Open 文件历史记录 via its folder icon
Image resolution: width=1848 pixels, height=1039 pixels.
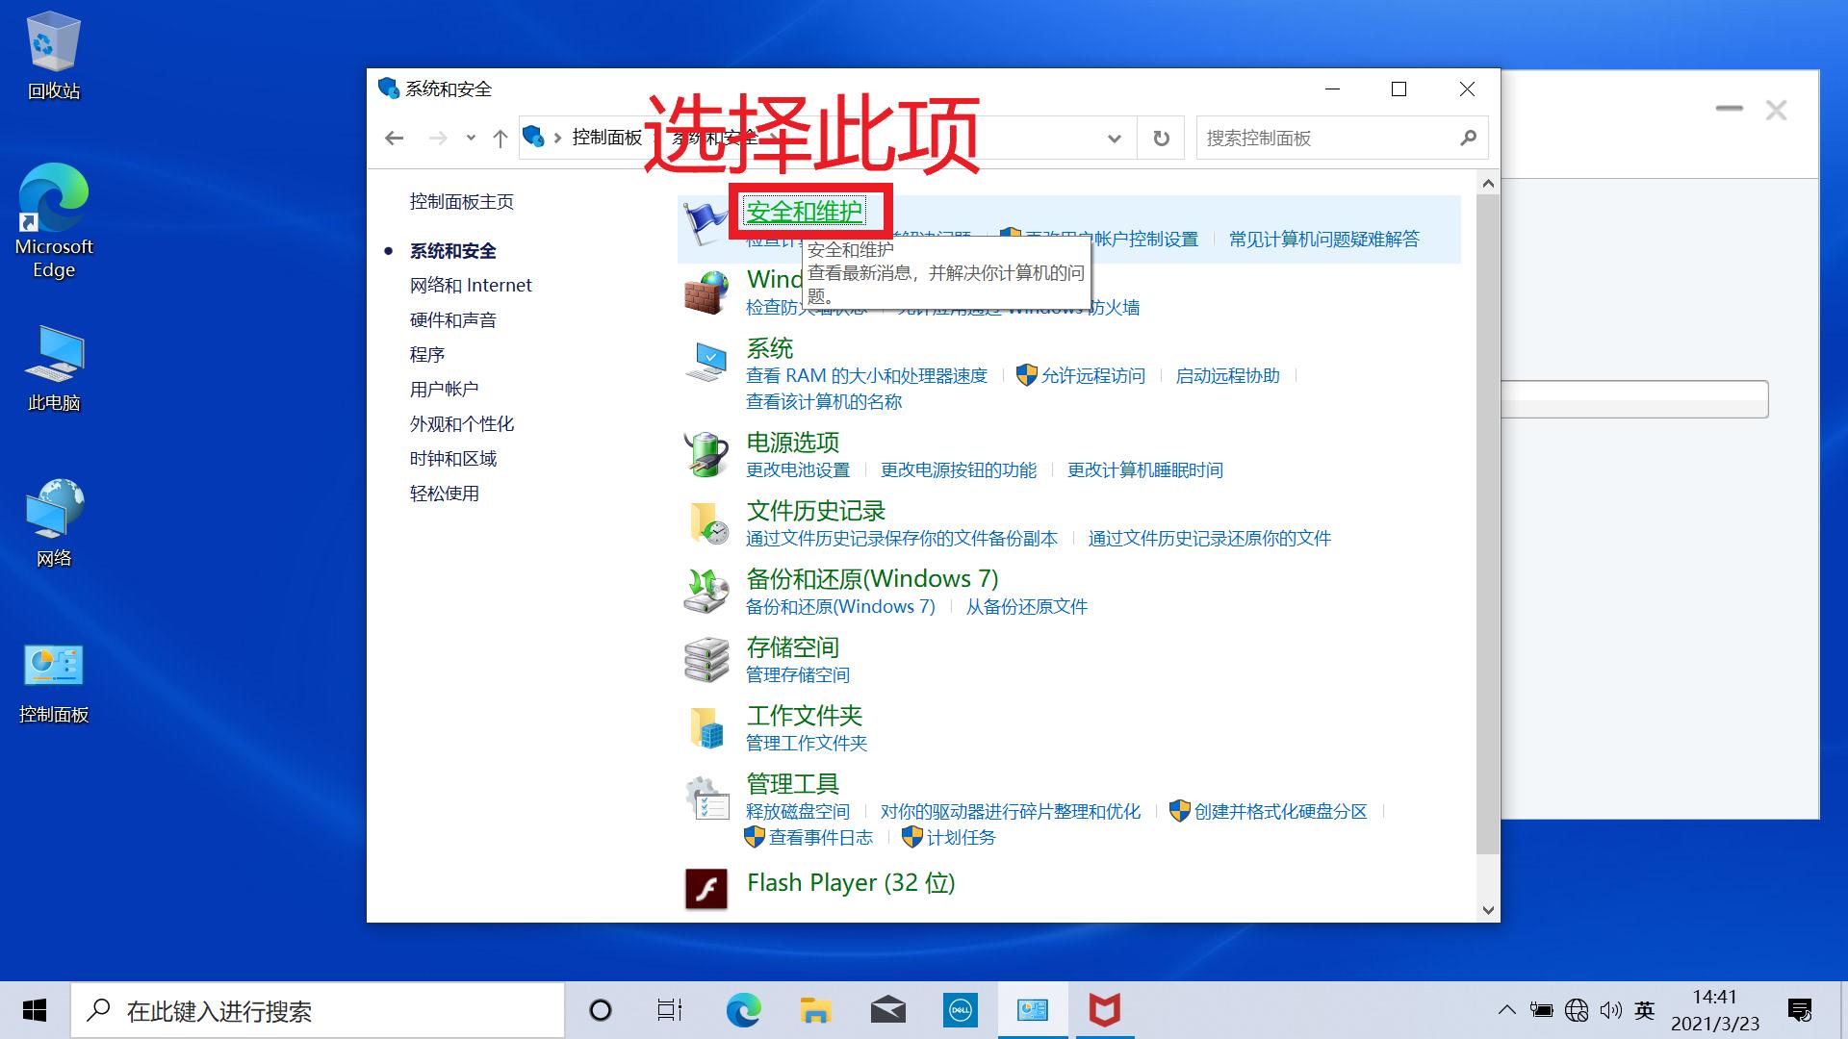[707, 522]
